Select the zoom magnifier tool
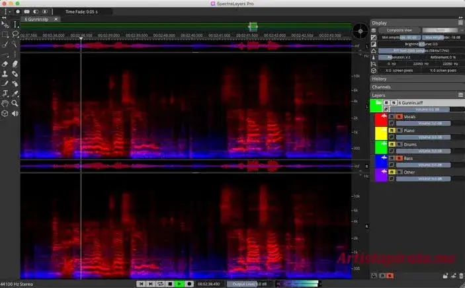Viewport: 465px width, 288px height. [x=15, y=104]
